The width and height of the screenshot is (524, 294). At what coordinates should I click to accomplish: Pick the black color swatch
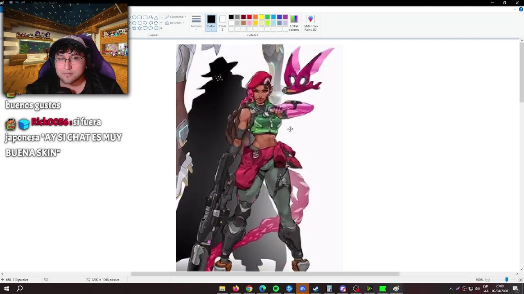(231, 17)
